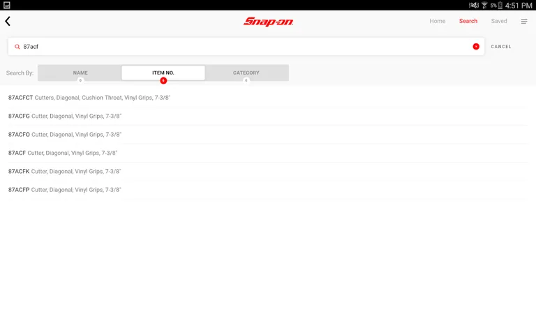
Task: Open result 87ACFG diagonal cutter
Action: [x=268, y=117]
